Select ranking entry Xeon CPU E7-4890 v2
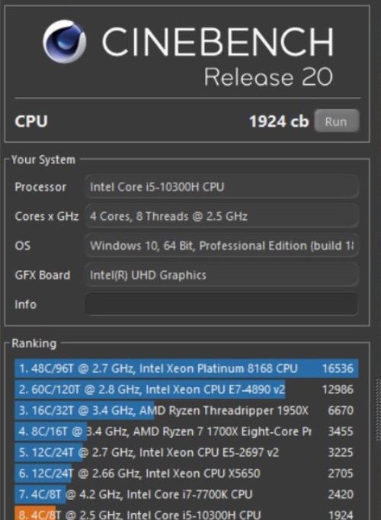381x520 pixels. 187,389
